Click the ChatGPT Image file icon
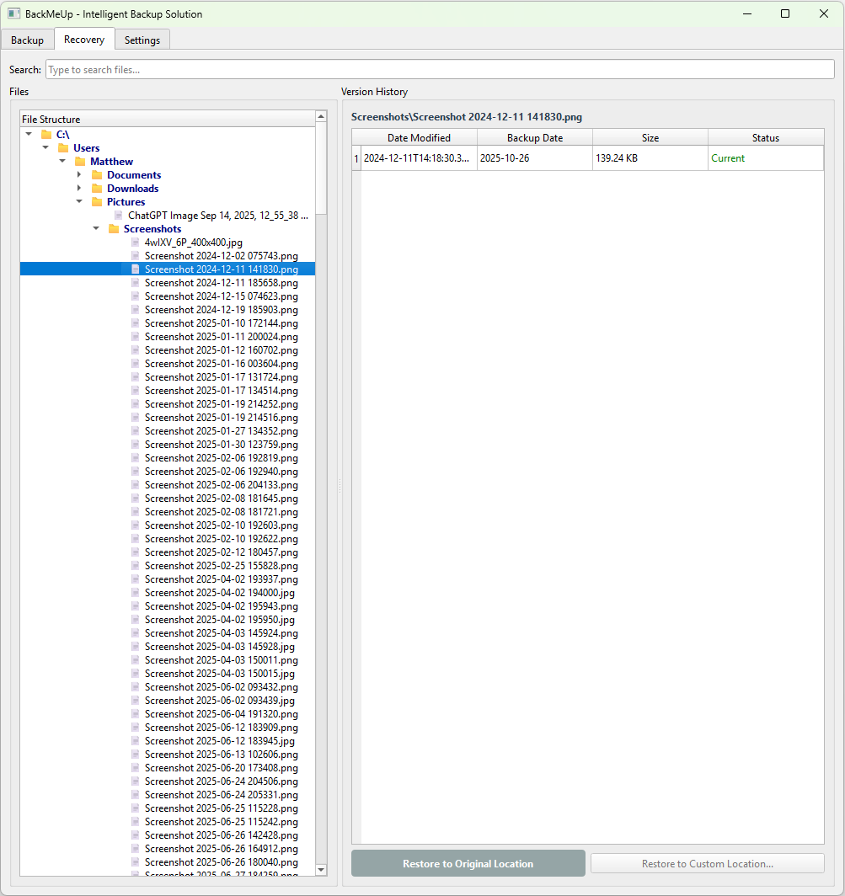Screen dimensions: 845x896 (x=119, y=216)
